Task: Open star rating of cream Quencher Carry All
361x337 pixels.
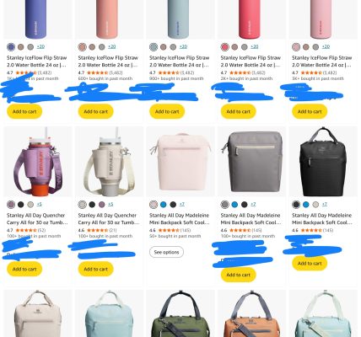Action: coord(97,230)
